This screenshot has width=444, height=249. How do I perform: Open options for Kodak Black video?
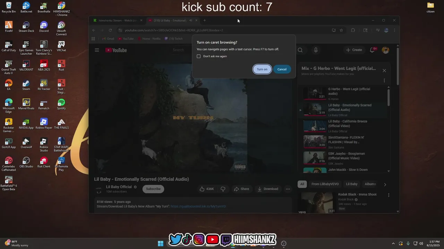388,195
